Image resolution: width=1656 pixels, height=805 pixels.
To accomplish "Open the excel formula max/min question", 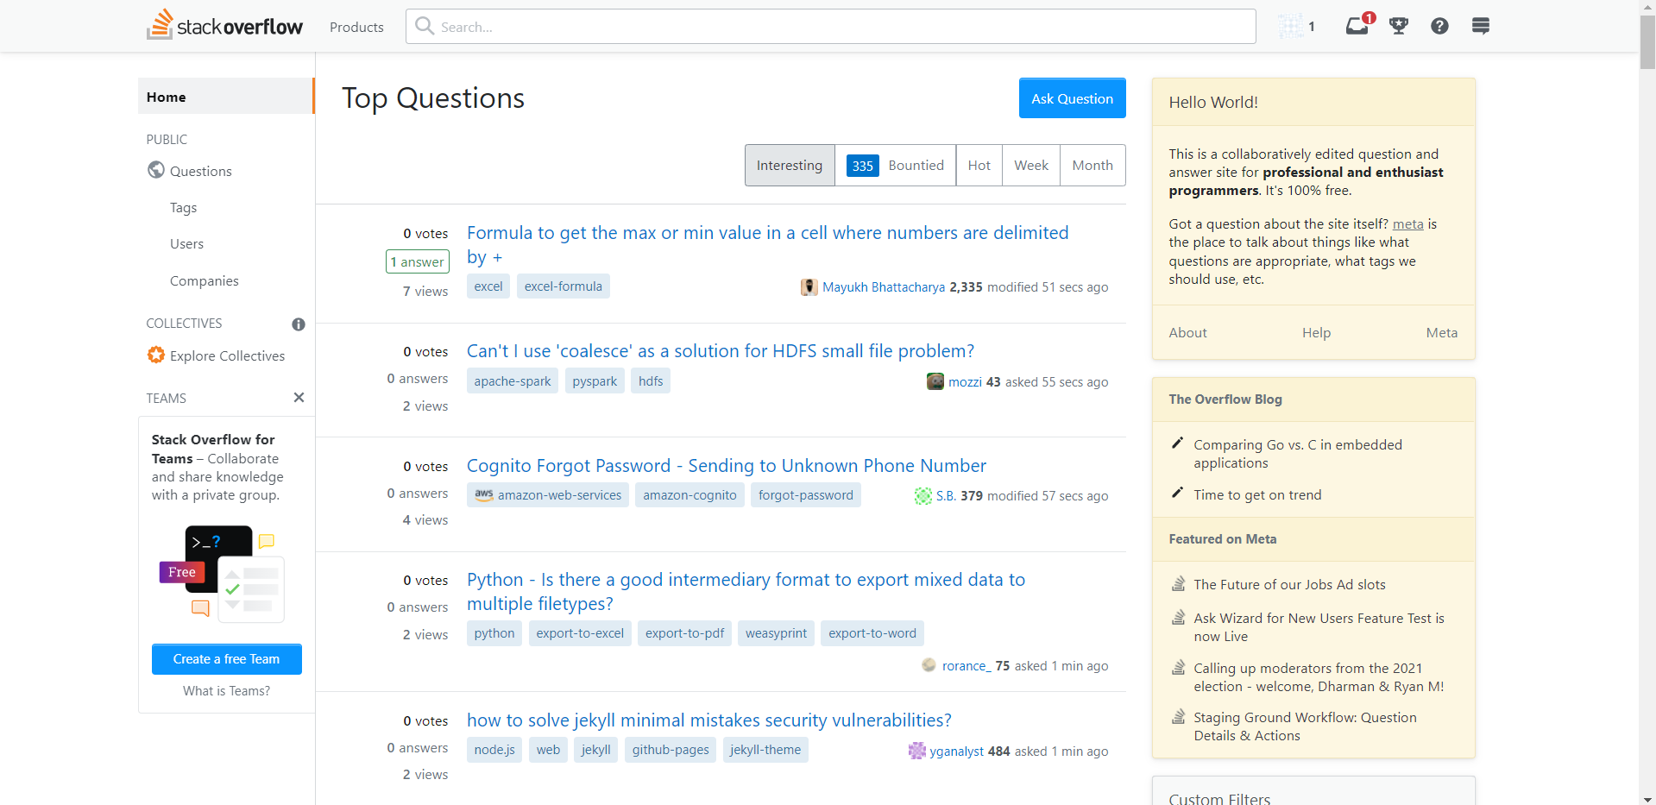I will pyautogui.click(x=767, y=244).
